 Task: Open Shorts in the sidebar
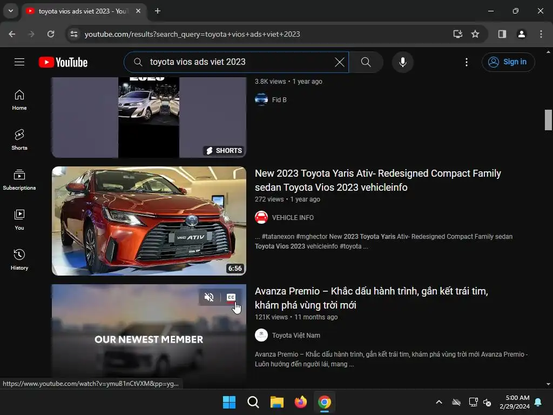point(19,140)
